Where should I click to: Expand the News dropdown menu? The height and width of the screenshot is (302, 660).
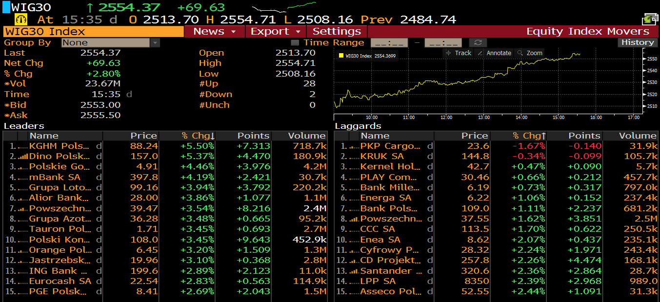[215, 32]
